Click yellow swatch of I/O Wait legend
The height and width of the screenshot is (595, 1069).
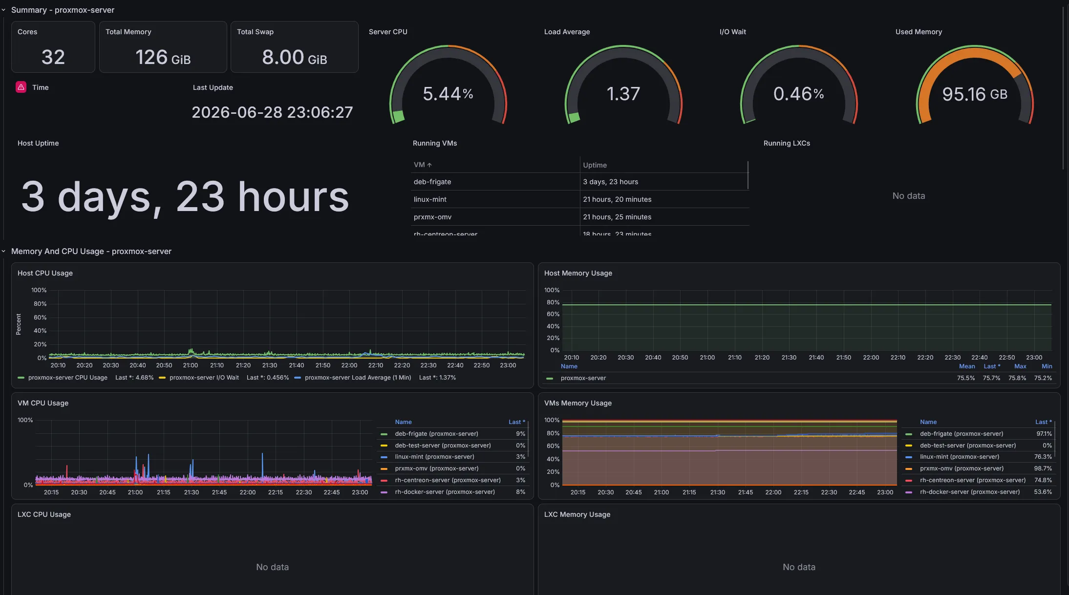(x=162, y=378)
